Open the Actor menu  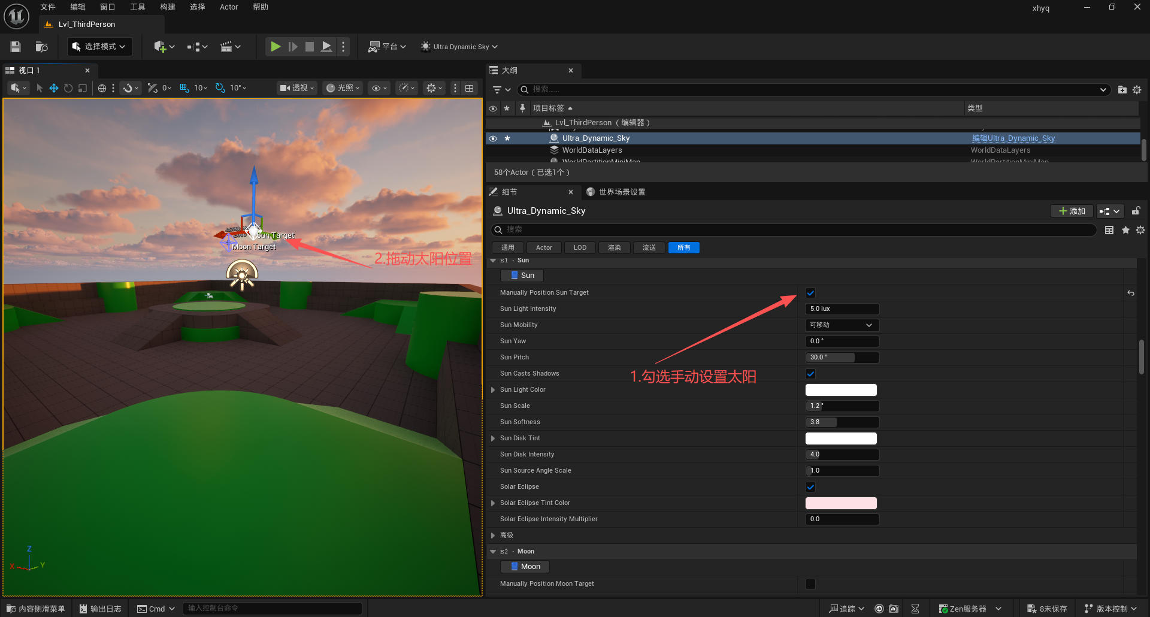pos(229,7)
